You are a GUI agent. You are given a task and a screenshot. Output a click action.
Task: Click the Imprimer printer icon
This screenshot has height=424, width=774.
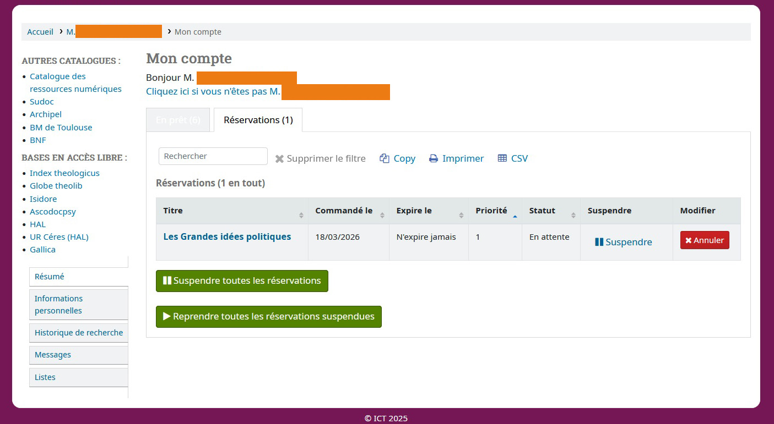[434, 158]
